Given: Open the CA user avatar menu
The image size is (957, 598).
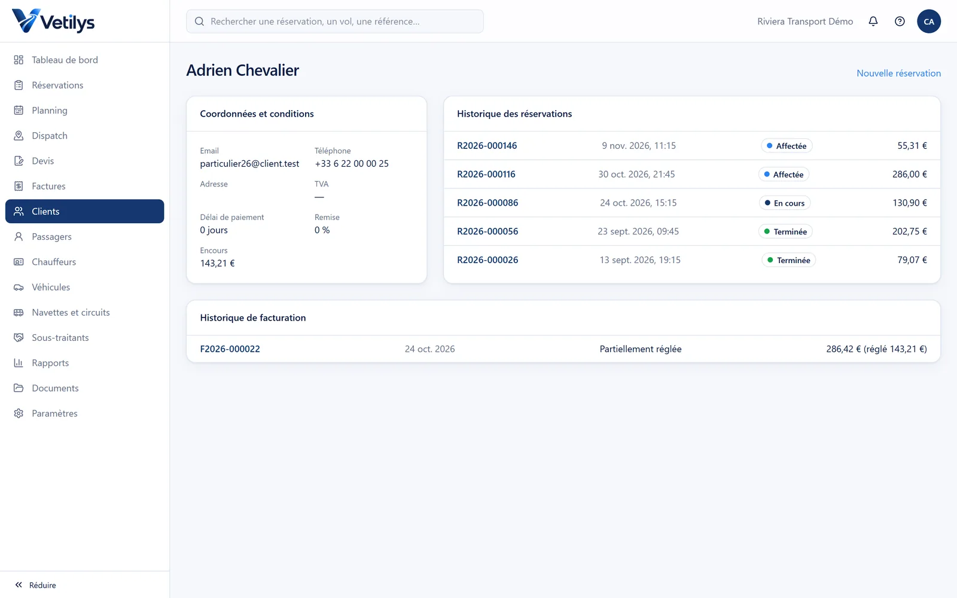Looking at the screenshot, I should tap(929, 22).
